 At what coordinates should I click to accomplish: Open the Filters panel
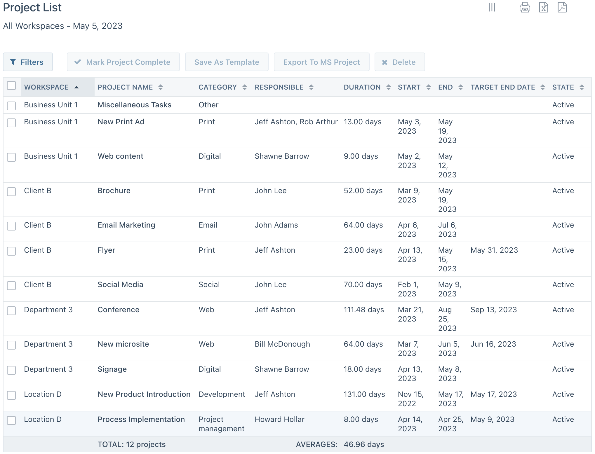pos(28,62)
